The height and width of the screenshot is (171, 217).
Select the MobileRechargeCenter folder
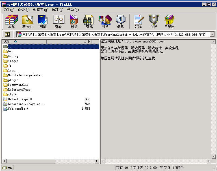(25, 75)
